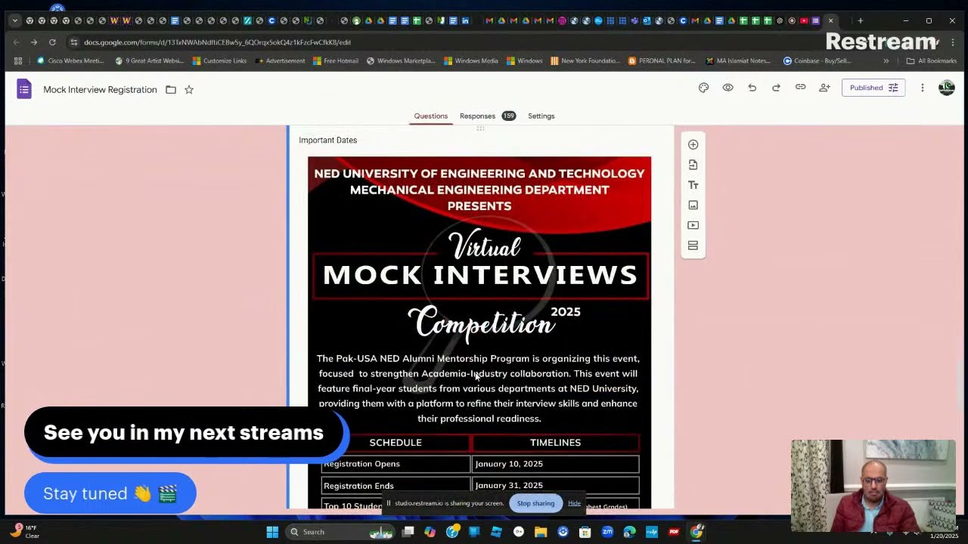Open the Coinbase bookmark
This screenshot has height=544, width=968.
(817, 60)
